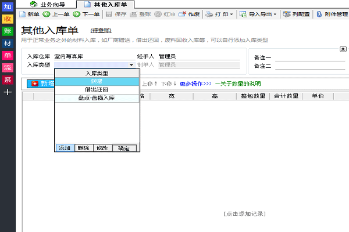
Task: Open the 关于数量的说明 link
Action: pyautogui.click(x=238, y=84)
